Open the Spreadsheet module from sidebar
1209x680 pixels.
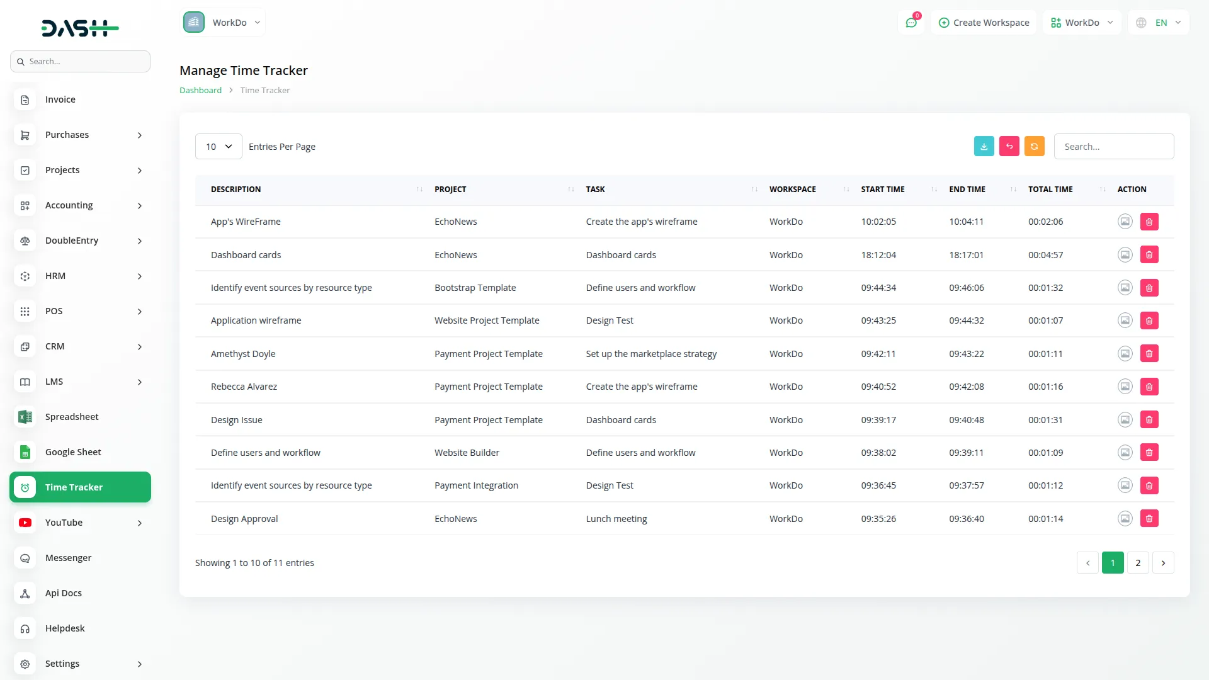coord(72,416)
